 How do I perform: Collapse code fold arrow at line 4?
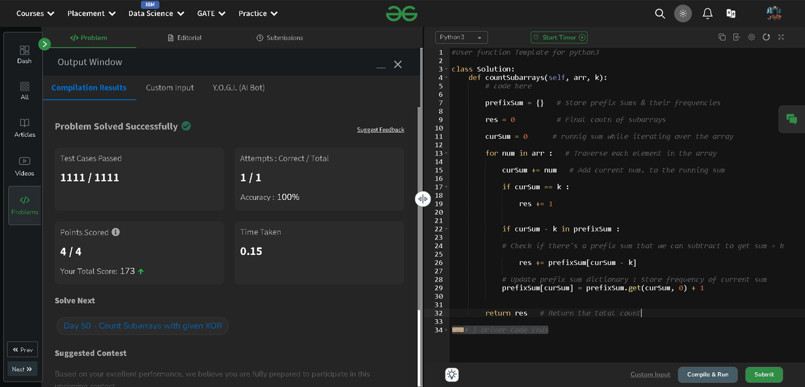coord(447,78)
